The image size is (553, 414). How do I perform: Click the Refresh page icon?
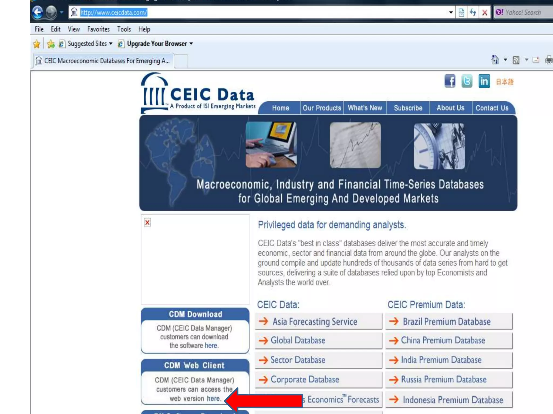tap(473, 12)
